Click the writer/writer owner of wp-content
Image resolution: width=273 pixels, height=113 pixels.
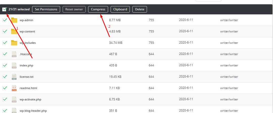[229, 31]
